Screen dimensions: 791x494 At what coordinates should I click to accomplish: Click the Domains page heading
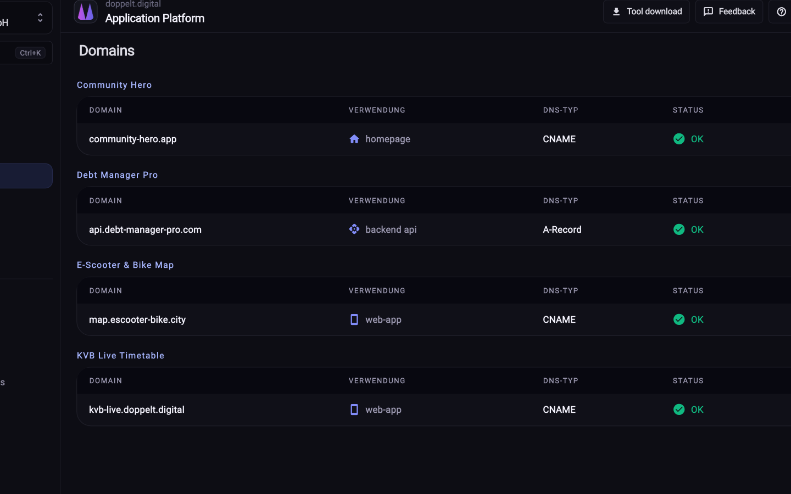107,50
